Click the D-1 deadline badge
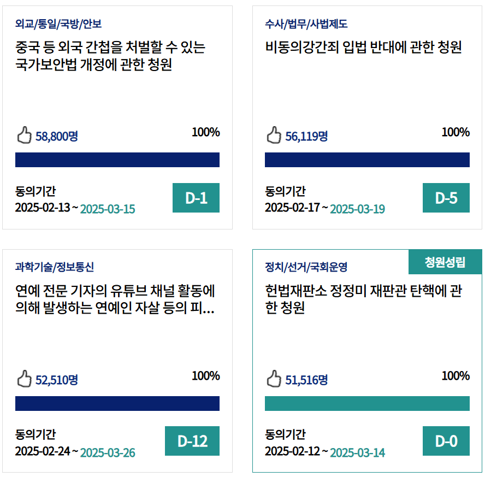Screen dimensions: 485x477 pos(196,198)
